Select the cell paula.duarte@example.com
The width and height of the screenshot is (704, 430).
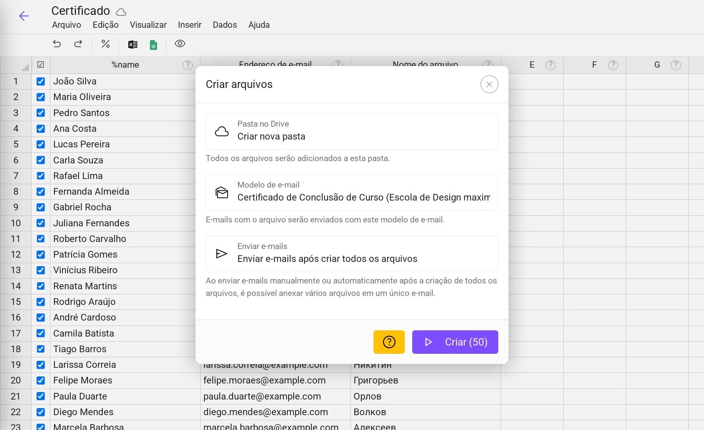pos(275,396)
